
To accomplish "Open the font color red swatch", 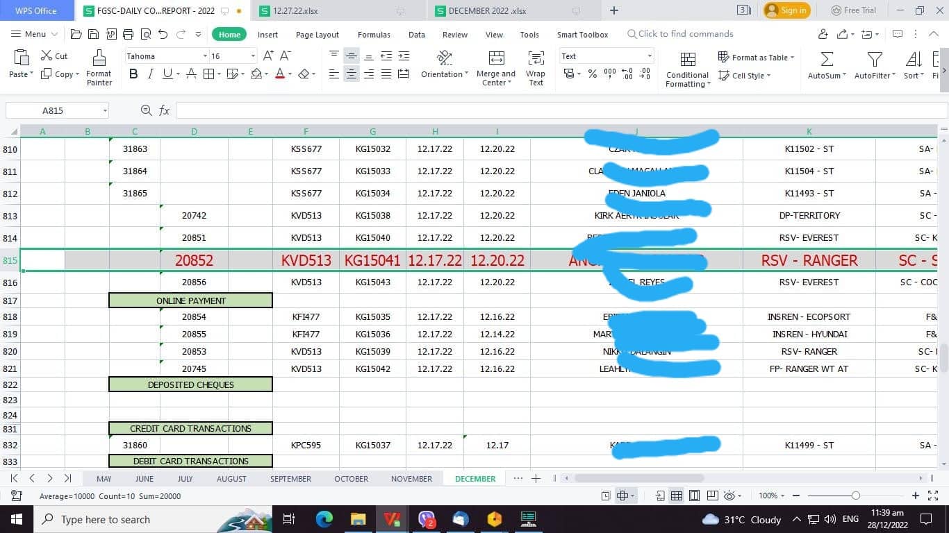I will (x=279, y=74).
